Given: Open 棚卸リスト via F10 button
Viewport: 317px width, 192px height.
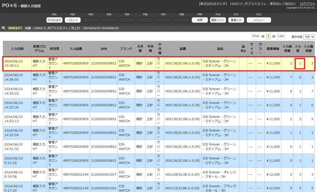Looking at the screenshot, I should 218,20.
